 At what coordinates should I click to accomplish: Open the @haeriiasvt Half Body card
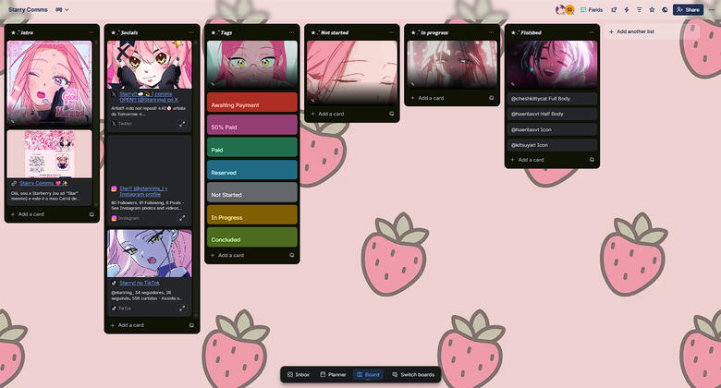pos(552,114)
